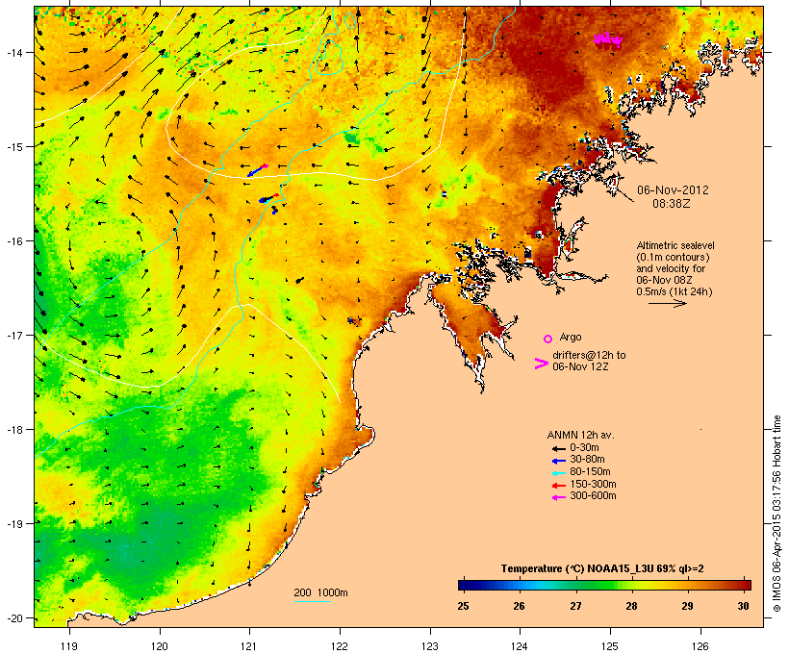Screen dimensions: 789x654
Task: Click the -15 latitude axis label
Action: pyautogui.click(x=14, y=147)
